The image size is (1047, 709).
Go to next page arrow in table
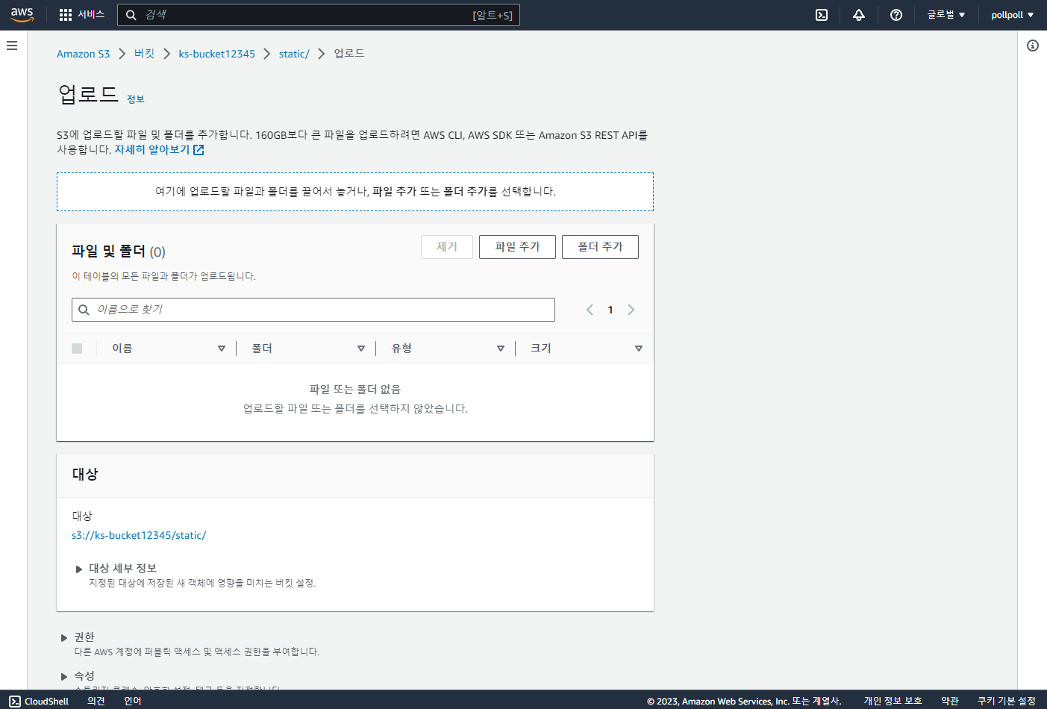point(631,310)
